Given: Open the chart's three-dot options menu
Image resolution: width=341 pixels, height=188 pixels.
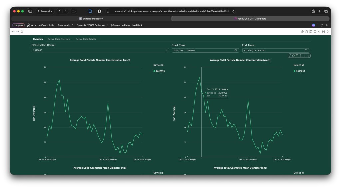Looking at the screenshot, I should tap(308, 56).
